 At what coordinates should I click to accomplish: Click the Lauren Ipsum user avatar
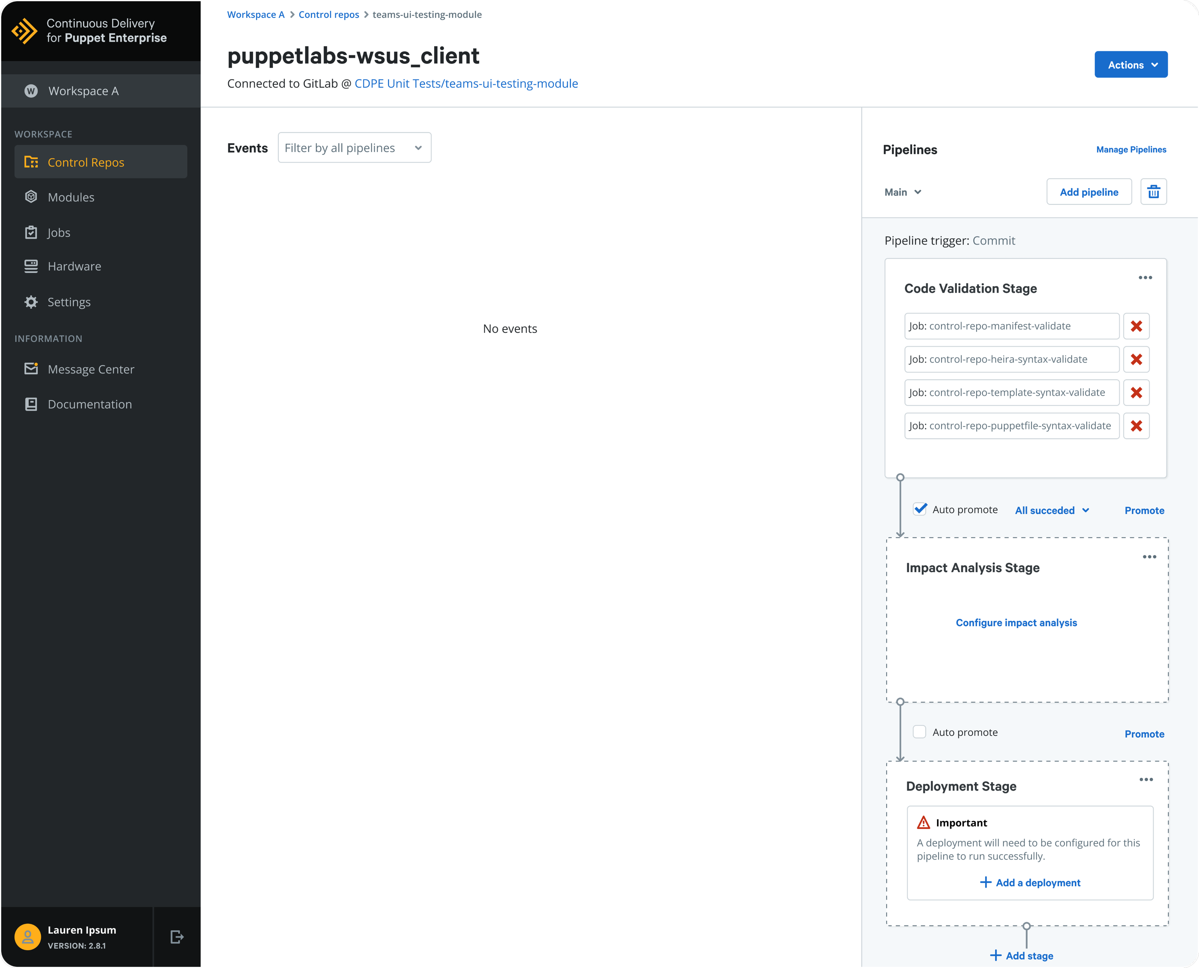click(28, 937)
